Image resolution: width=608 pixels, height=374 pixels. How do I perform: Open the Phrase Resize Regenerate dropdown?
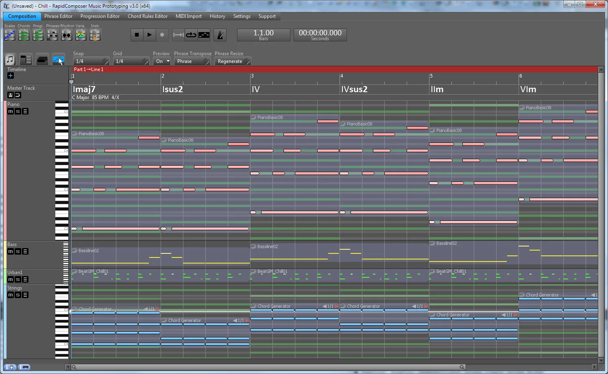233,61
